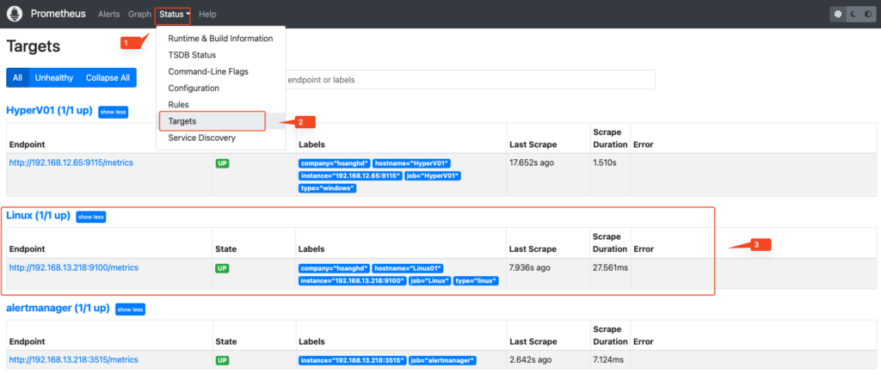Screen dimensions: 881x374
Task: Select the auto theme half-circle icon
Action: (x=866, y=14)
